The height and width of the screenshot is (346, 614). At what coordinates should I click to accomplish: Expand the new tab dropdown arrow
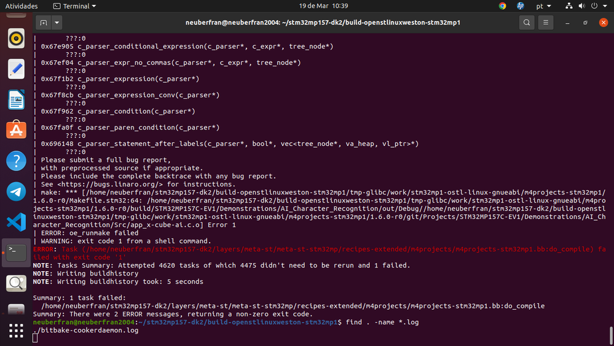click(x=57, y=23)
